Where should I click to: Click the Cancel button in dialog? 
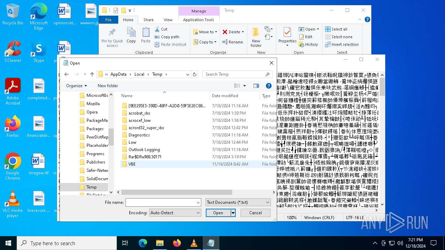pyautogui.click(x=256, y=213)
